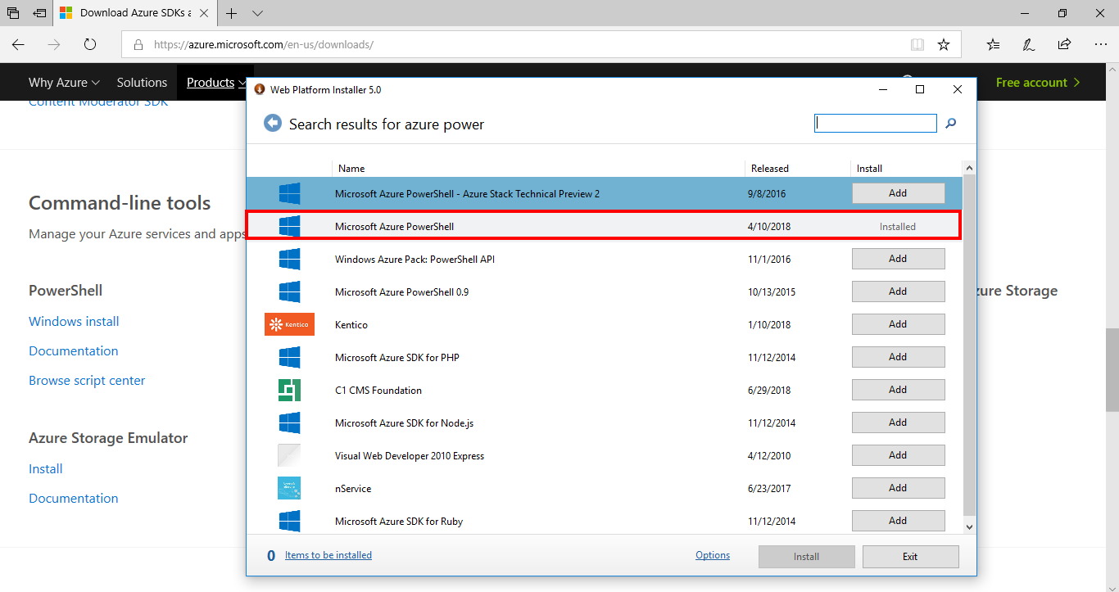
Task: Add page to favorites with star icon
Action: (x=944, y=44)
